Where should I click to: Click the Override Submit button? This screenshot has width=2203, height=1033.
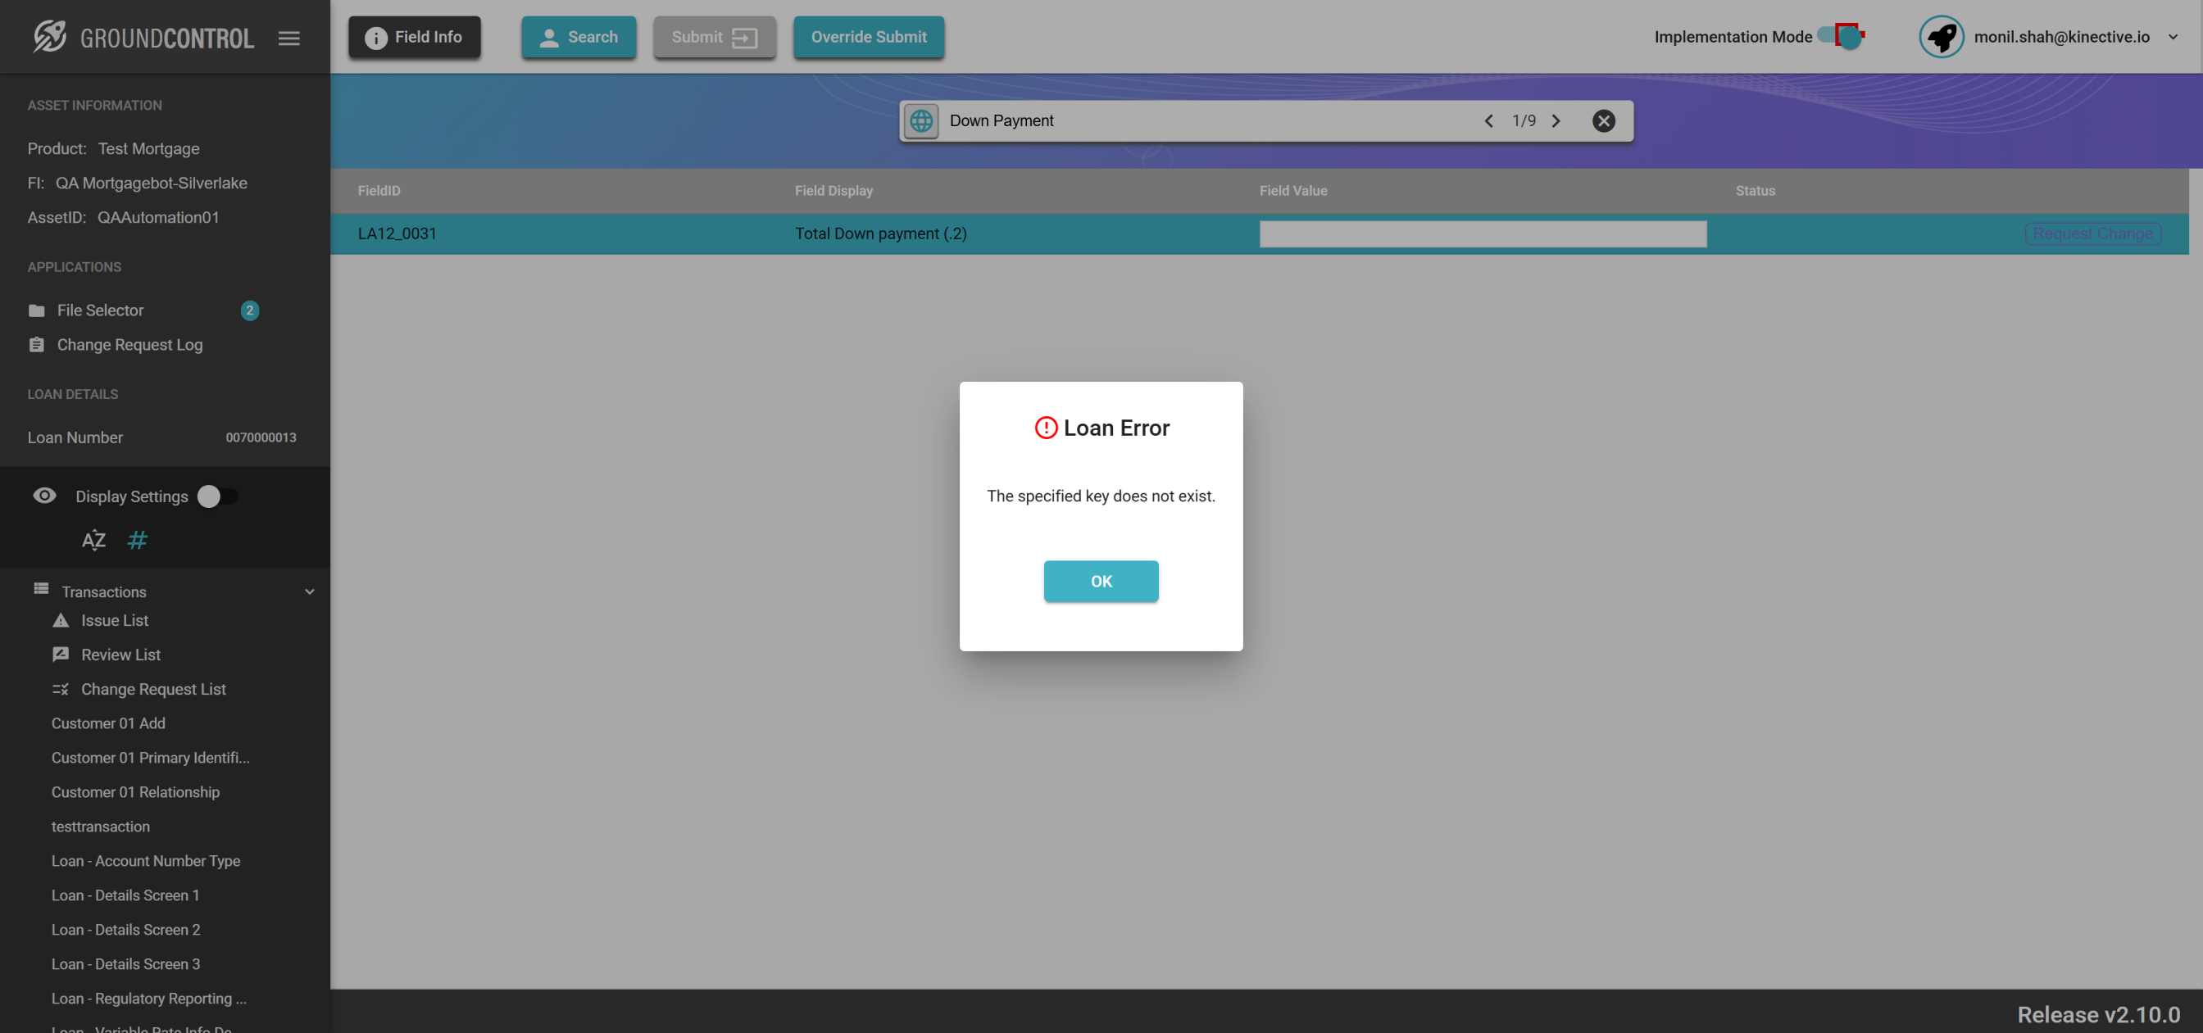coord(868,37)
